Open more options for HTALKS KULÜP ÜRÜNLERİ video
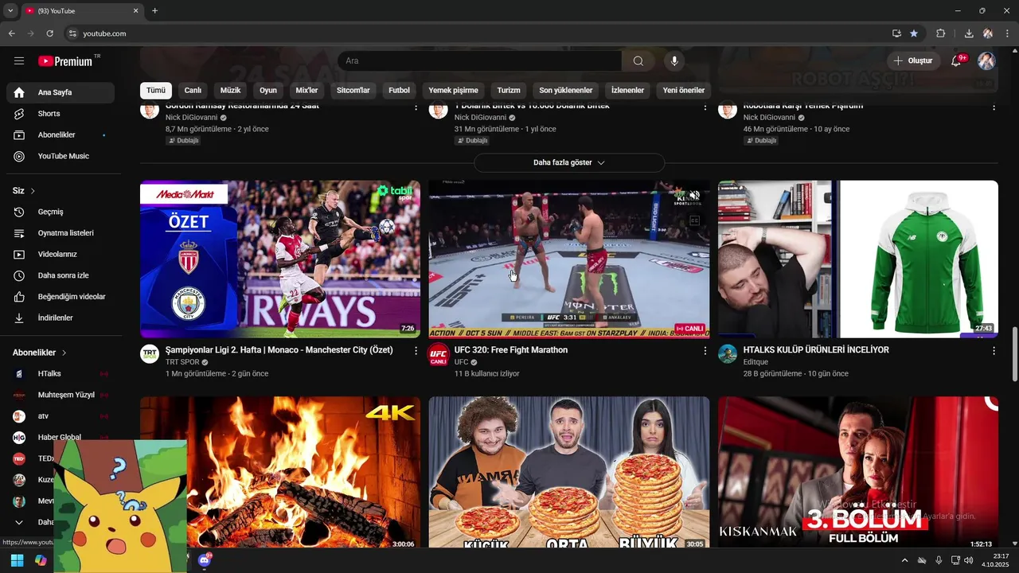1019x573 pixels. tap(994, 350)
